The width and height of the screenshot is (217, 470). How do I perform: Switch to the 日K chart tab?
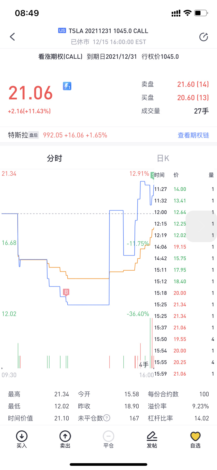click(x=163, y=158)
